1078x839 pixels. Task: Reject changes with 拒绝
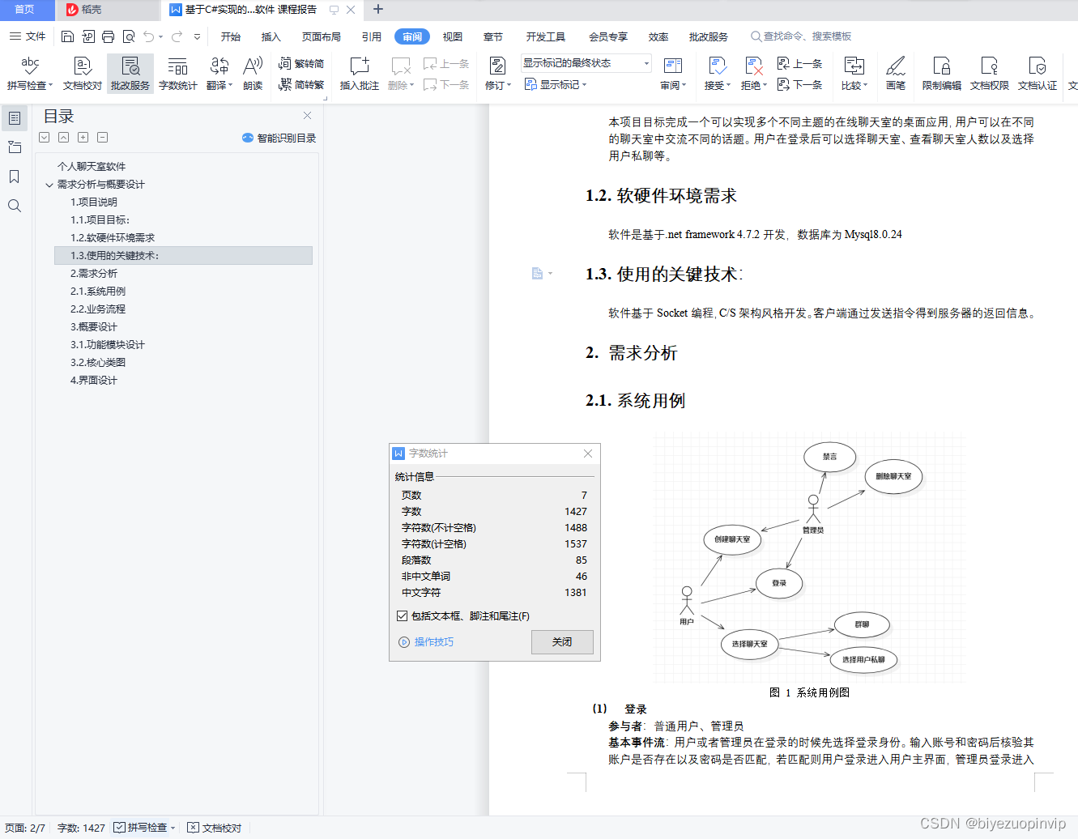point(753,73)
